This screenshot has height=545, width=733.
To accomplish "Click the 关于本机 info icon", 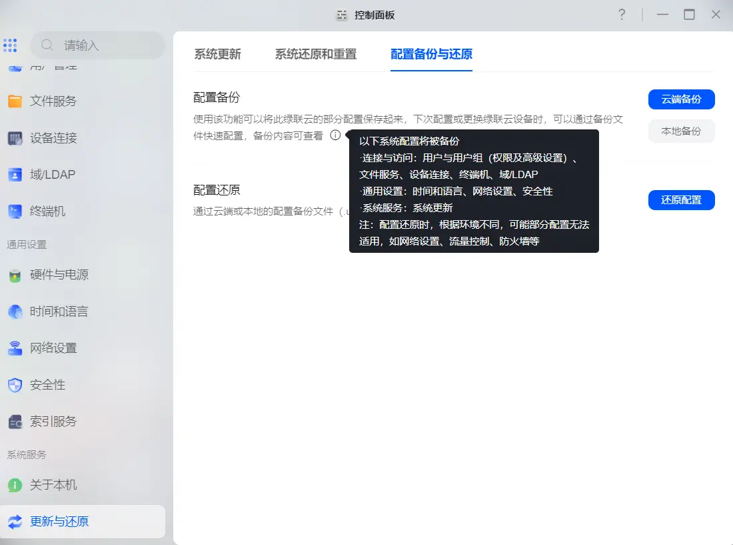I will coord(15,485).
